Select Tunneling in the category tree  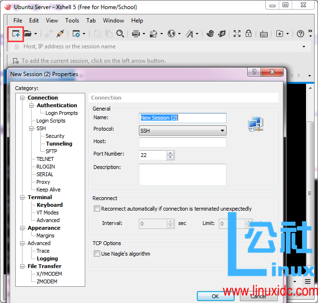click(59, 144)
